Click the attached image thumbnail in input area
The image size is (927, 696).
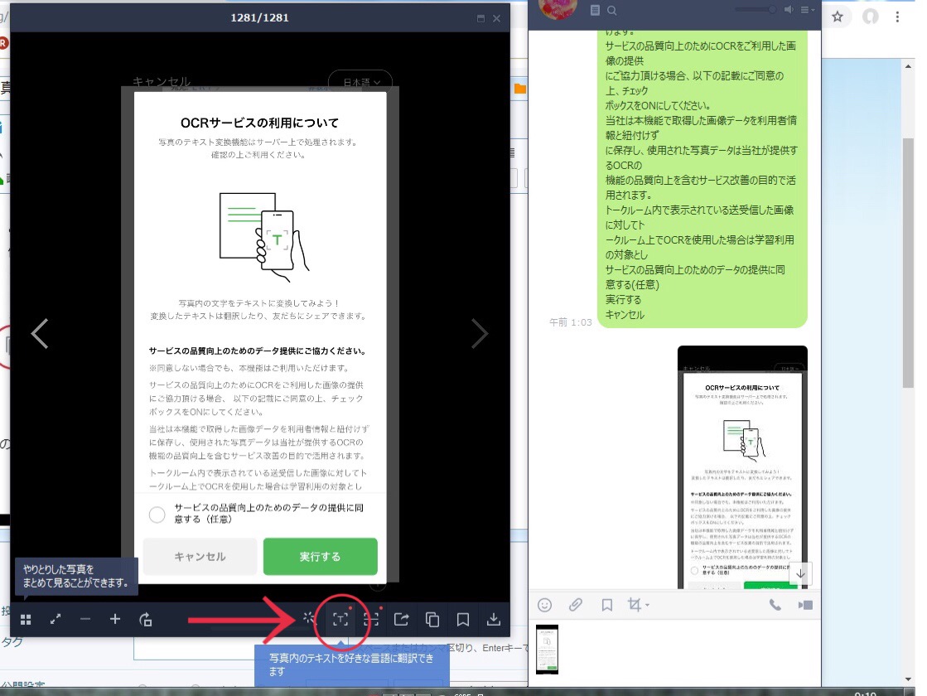point(547,650)
